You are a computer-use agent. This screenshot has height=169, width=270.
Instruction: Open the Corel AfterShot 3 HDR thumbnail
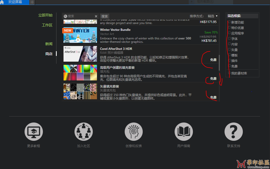tap(80, 54)
